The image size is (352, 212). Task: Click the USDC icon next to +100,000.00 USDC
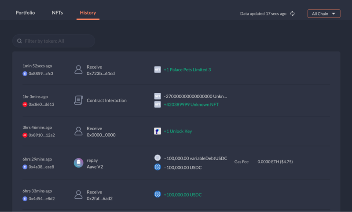click(x=158, y=194)
